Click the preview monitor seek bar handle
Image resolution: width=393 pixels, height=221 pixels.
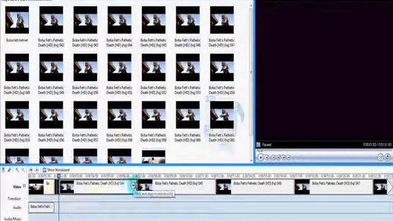(x=260, y=151)
